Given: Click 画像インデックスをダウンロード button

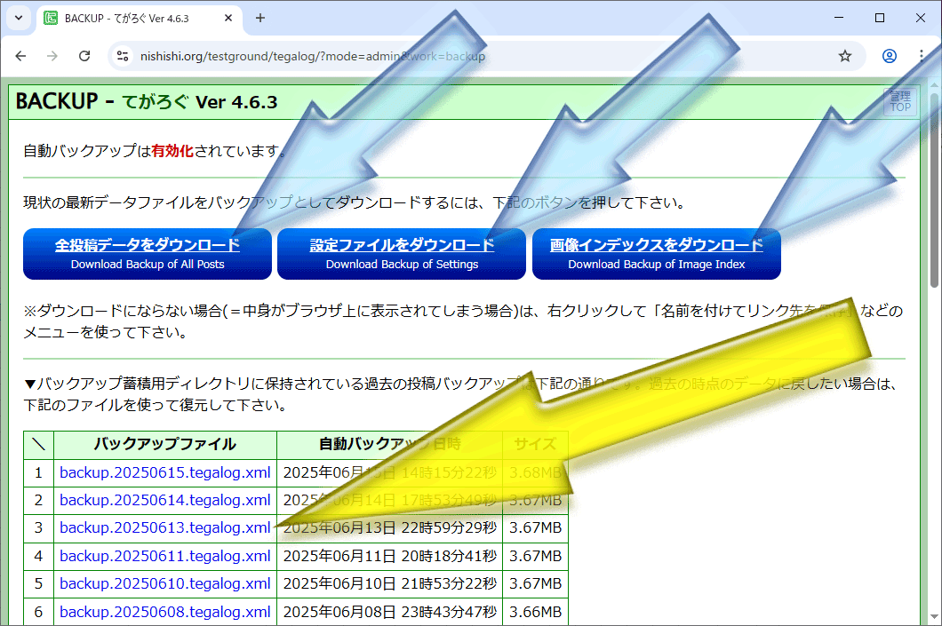Looking at the screenshot, I should pos(656,253).
